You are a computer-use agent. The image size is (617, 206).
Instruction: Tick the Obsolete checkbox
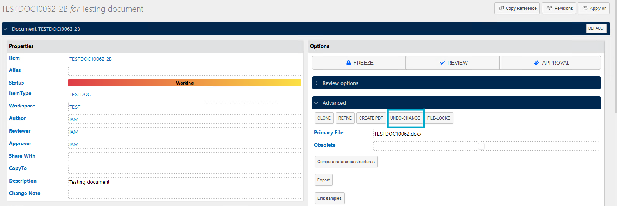(481, 146)
